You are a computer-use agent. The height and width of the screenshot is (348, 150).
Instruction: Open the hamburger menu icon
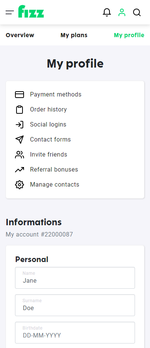[10, 12]
